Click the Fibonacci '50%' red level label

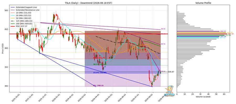[99, 58]
